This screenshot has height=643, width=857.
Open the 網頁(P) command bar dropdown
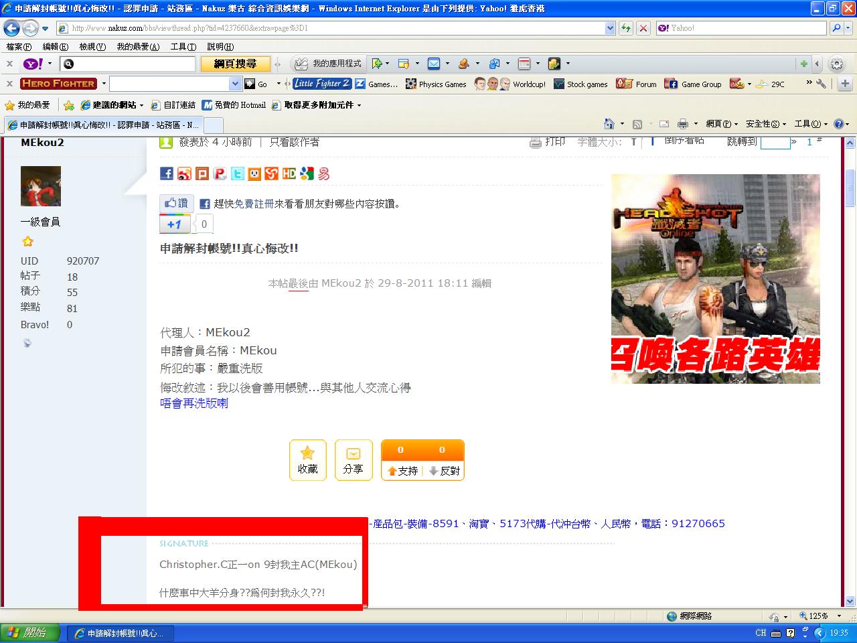click(722, 124)
